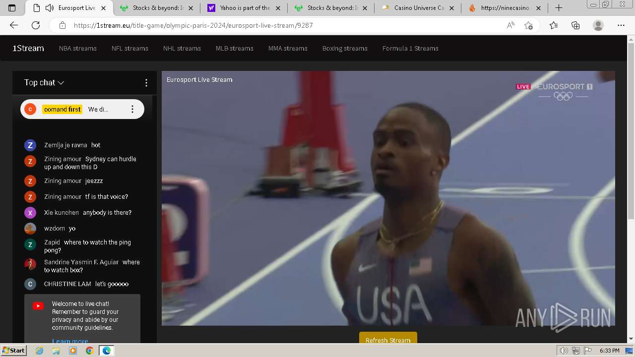
Task: Click the Eurosport live video player
Action: tap(388, 198)
